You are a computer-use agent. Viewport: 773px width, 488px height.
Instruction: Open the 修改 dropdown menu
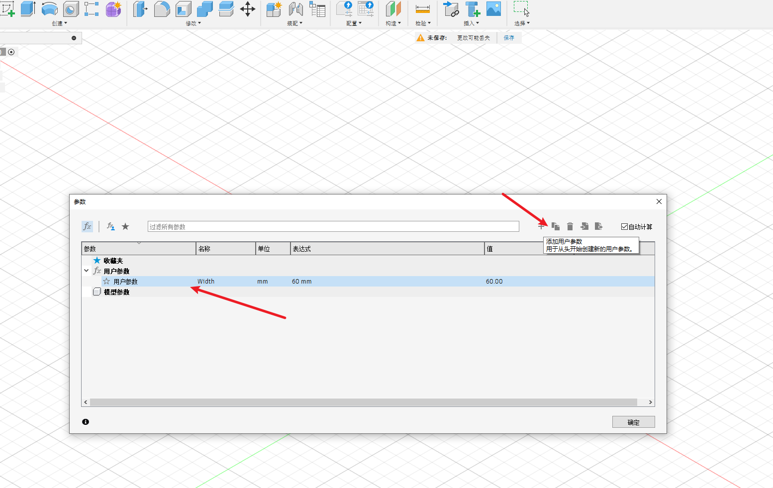pyautogui.click(x=193, y=23)
